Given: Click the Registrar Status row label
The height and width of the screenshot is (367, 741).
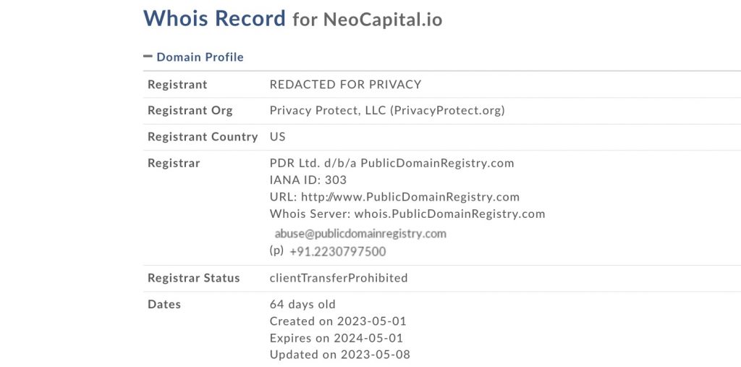Looking at the screenshot, I should 194,278.
